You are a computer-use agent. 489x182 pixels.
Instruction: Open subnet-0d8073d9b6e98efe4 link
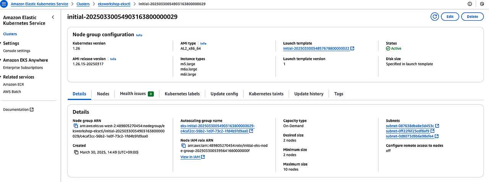tap(412, 136)
